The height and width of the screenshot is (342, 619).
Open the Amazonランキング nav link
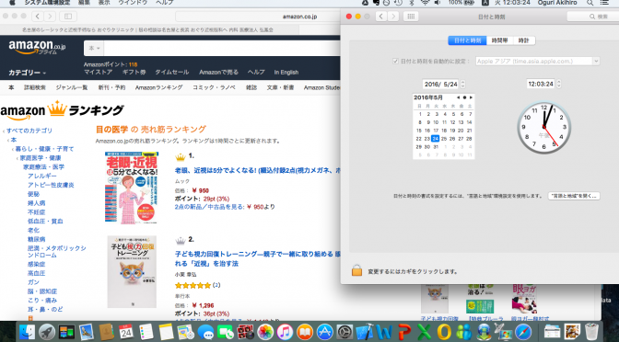(x=158, y=87)
